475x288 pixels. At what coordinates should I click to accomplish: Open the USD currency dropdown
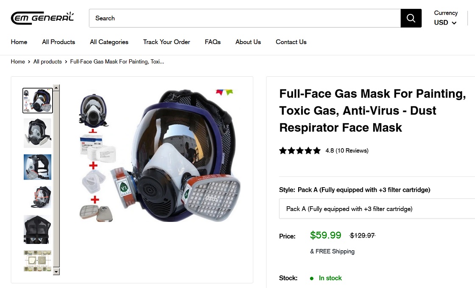point(445,22)
